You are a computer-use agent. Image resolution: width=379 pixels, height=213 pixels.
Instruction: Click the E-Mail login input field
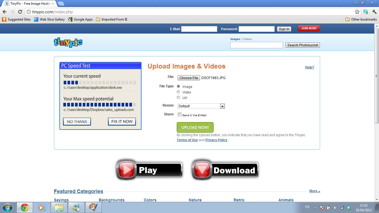point(199,29)
